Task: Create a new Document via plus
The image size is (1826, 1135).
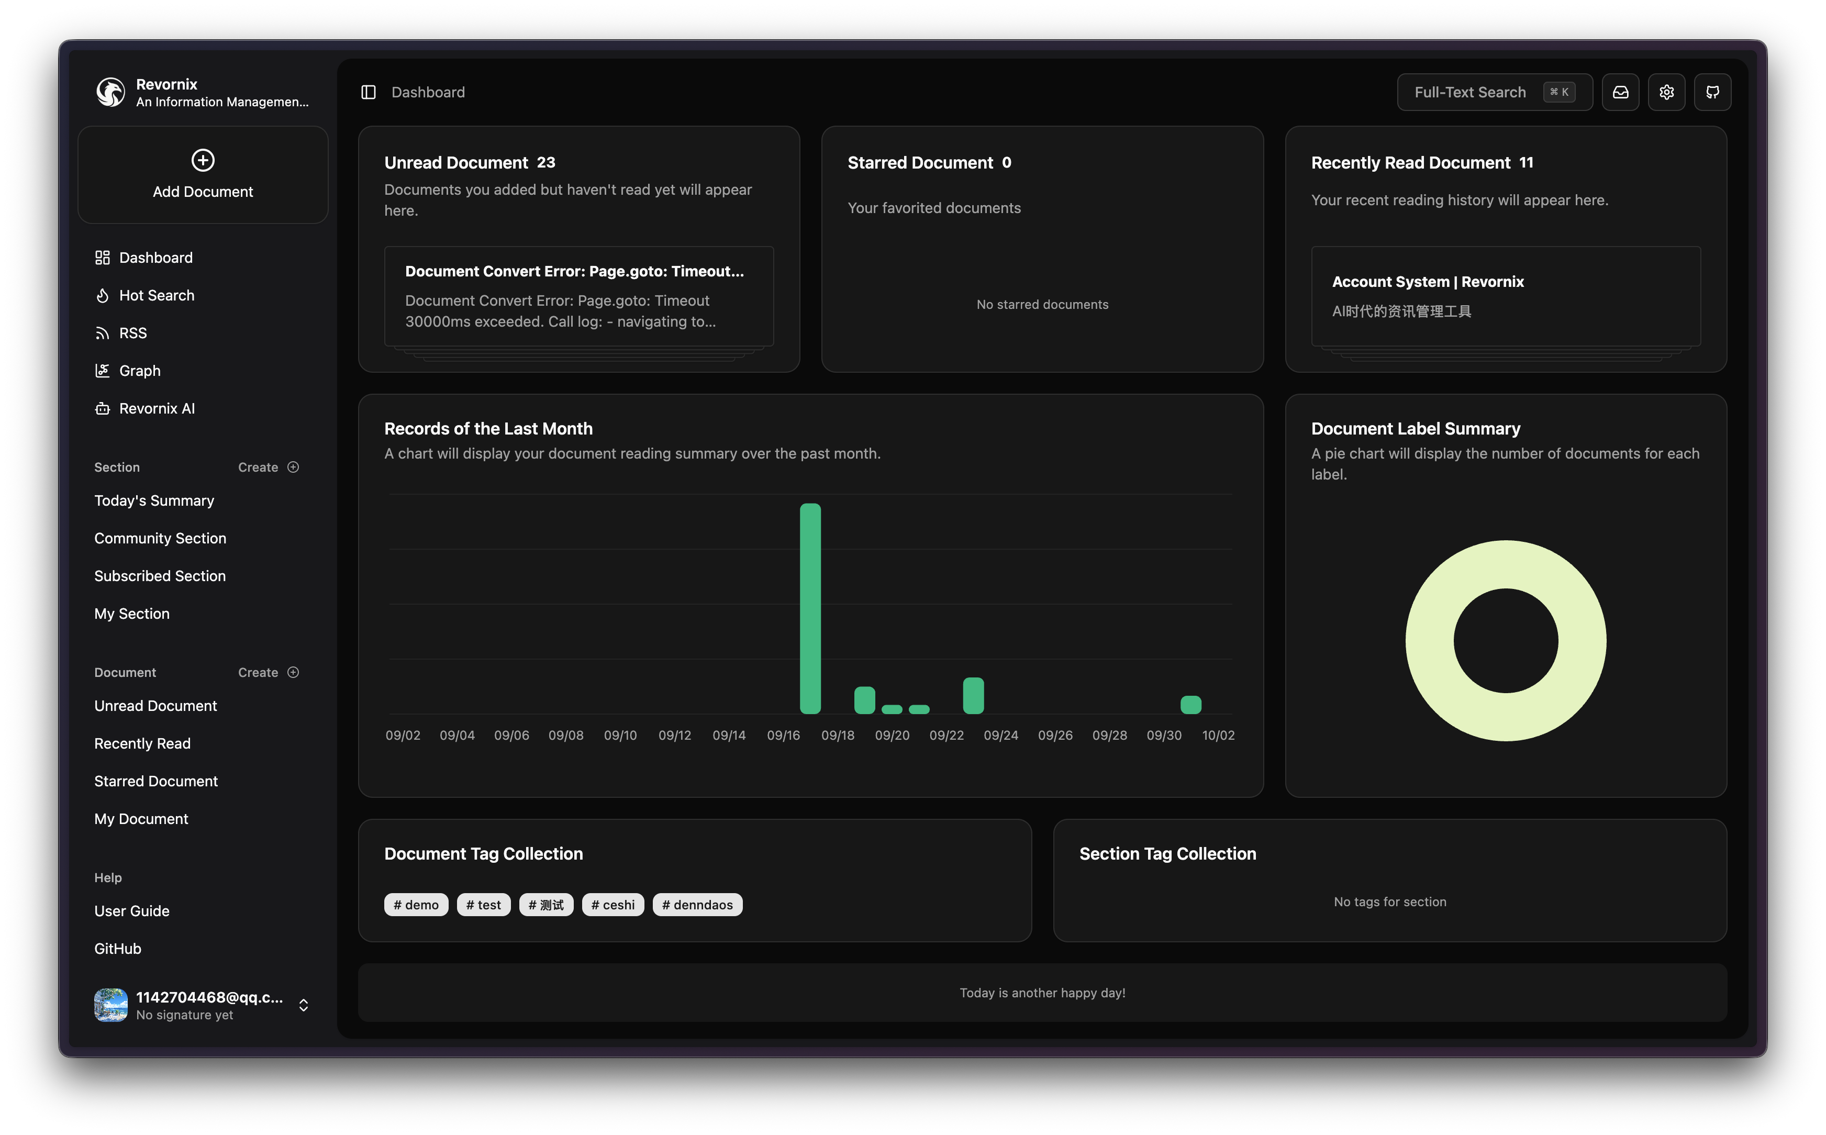Action: point(293,673)
